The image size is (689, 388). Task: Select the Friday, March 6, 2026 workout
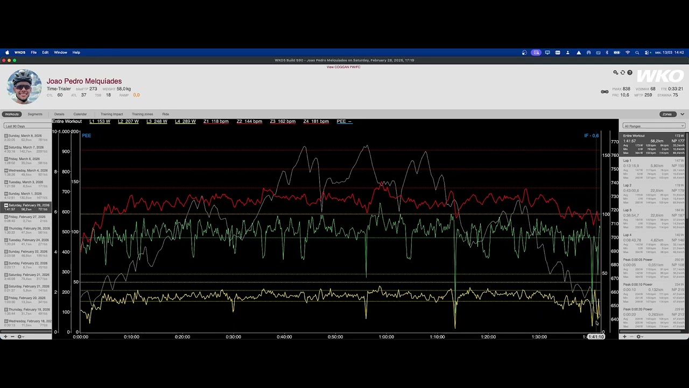(27, 161)
